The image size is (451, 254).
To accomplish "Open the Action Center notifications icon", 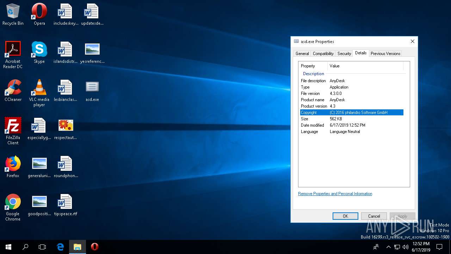I will point(439,247).
